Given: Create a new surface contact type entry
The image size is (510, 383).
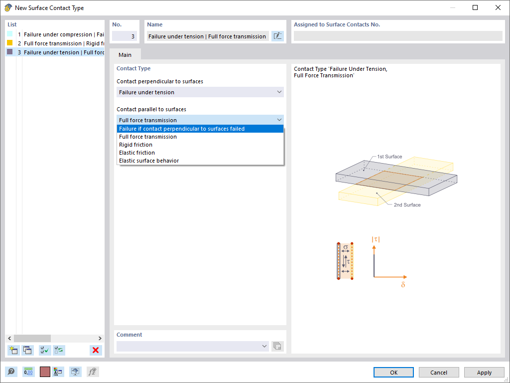Looking at the screenshot, I should click(x=13, y=350).
